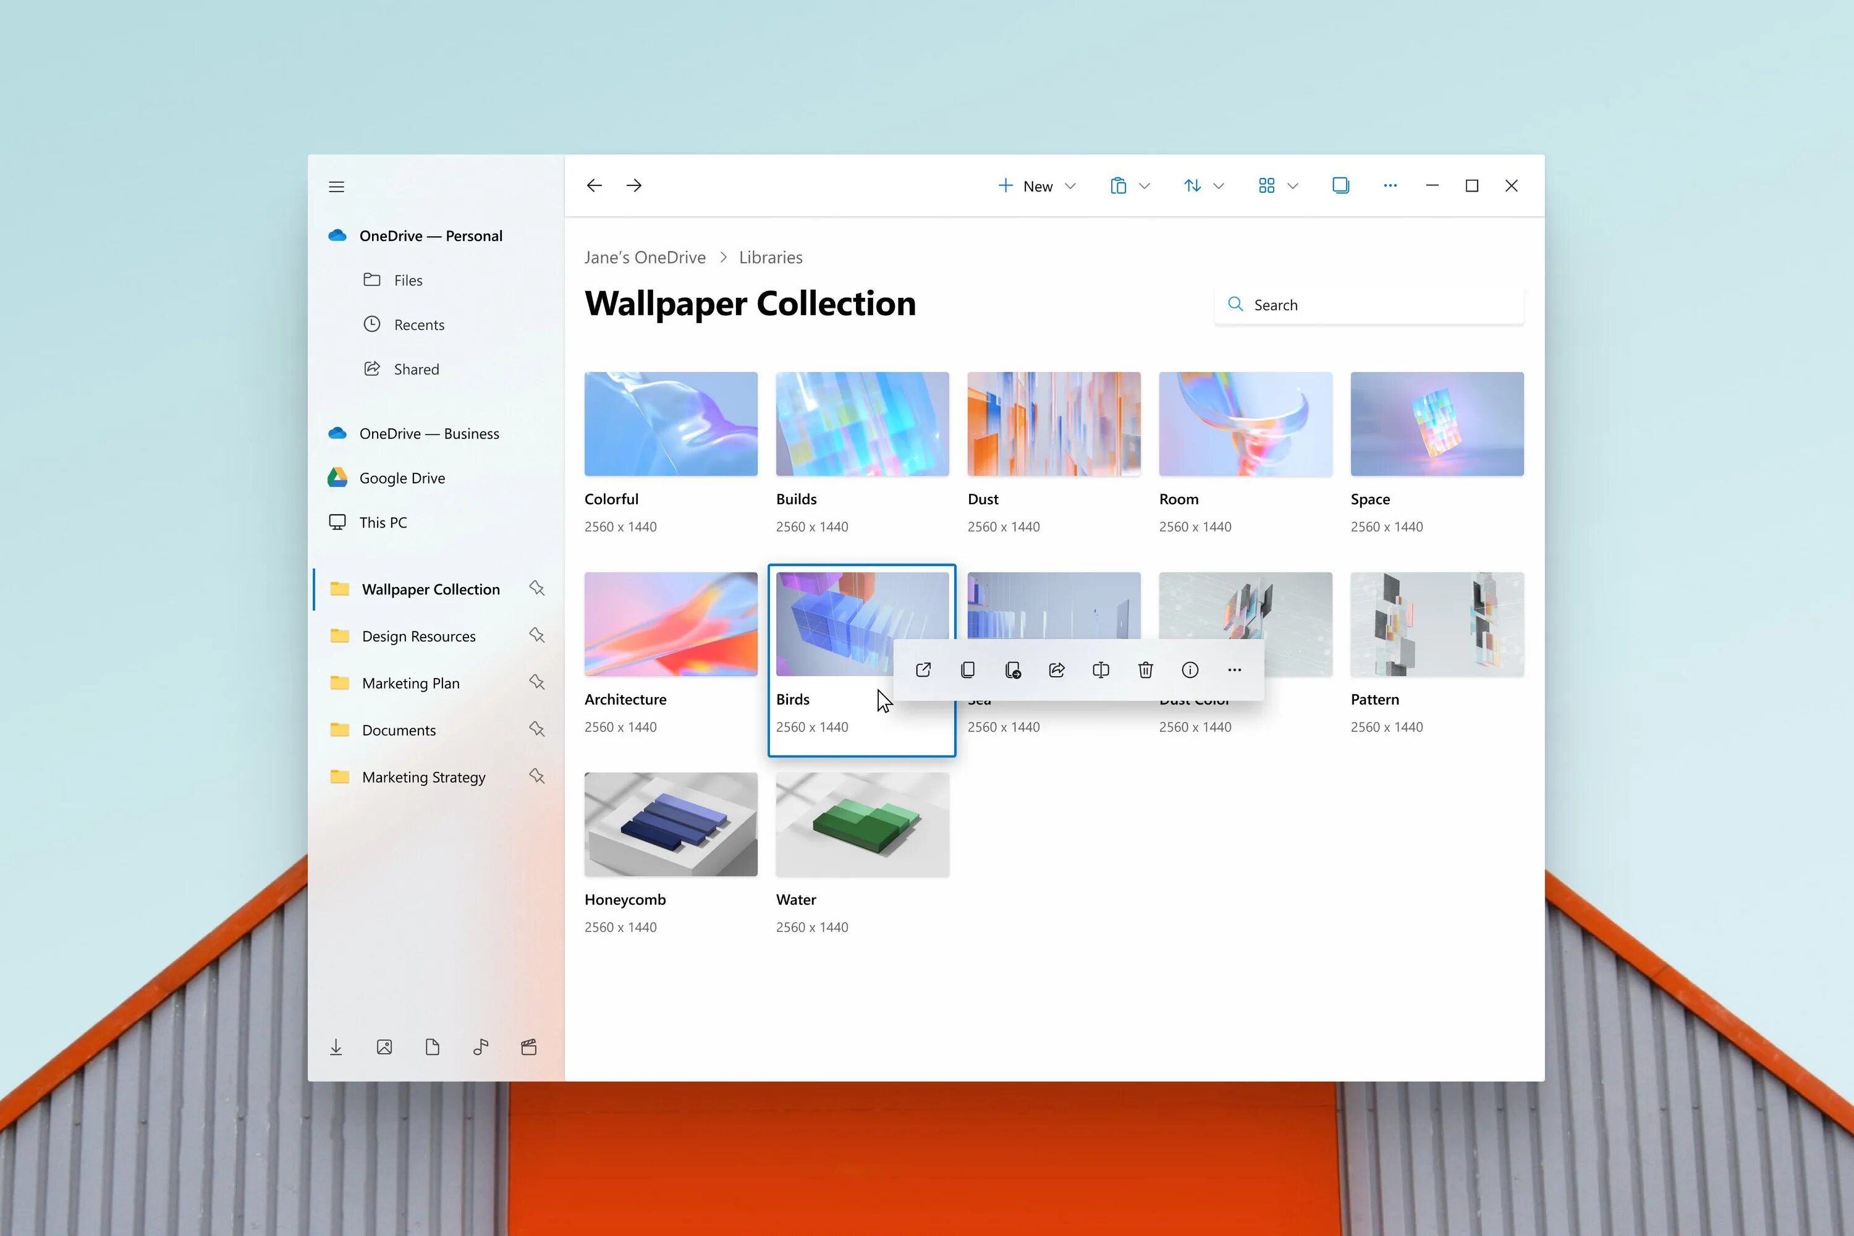Open the grid view layout dropdown
1854x1236 pixels.
tap(1292, 186)
